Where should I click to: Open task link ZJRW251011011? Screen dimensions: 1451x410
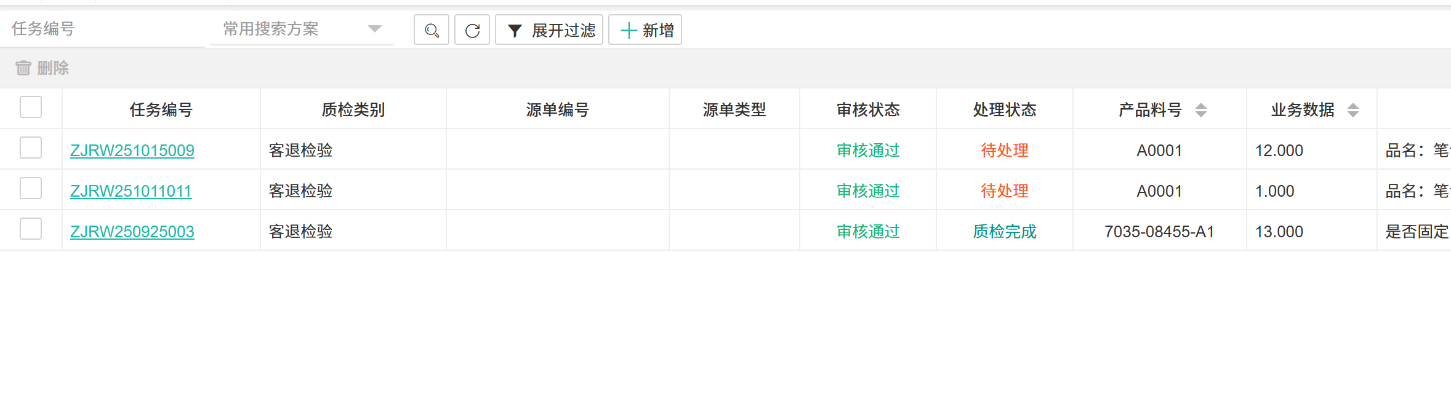click(131, 191)
